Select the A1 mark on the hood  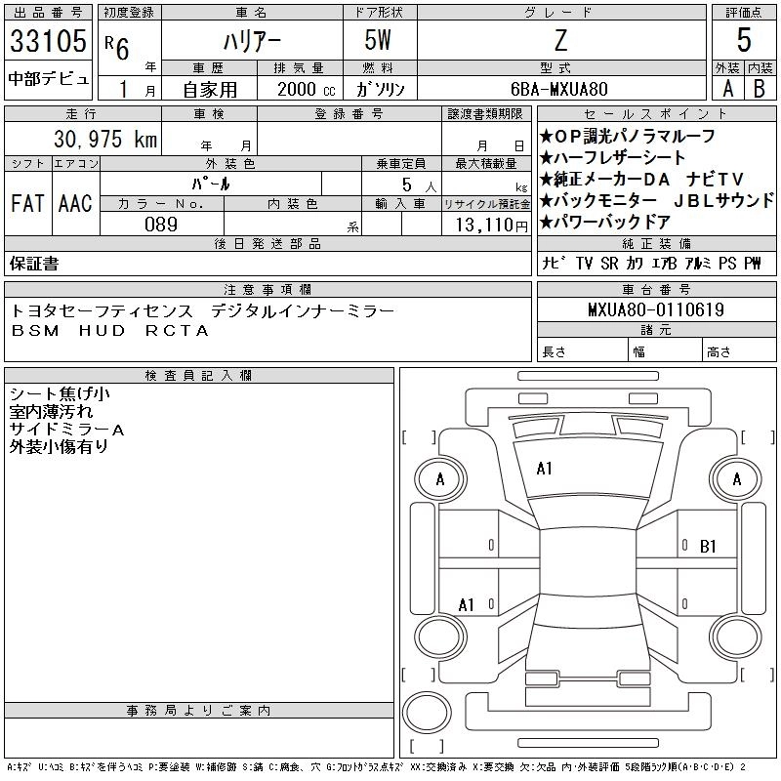pyautogui.click(x=544, y=469)
